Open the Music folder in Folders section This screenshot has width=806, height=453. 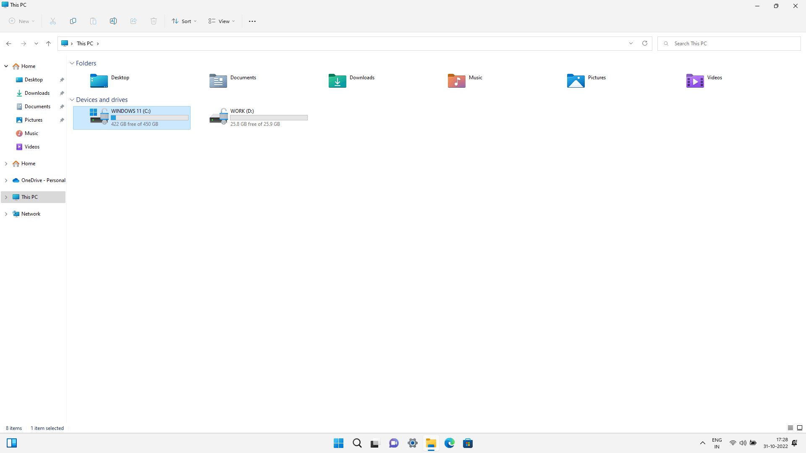[x=457, y=81]
